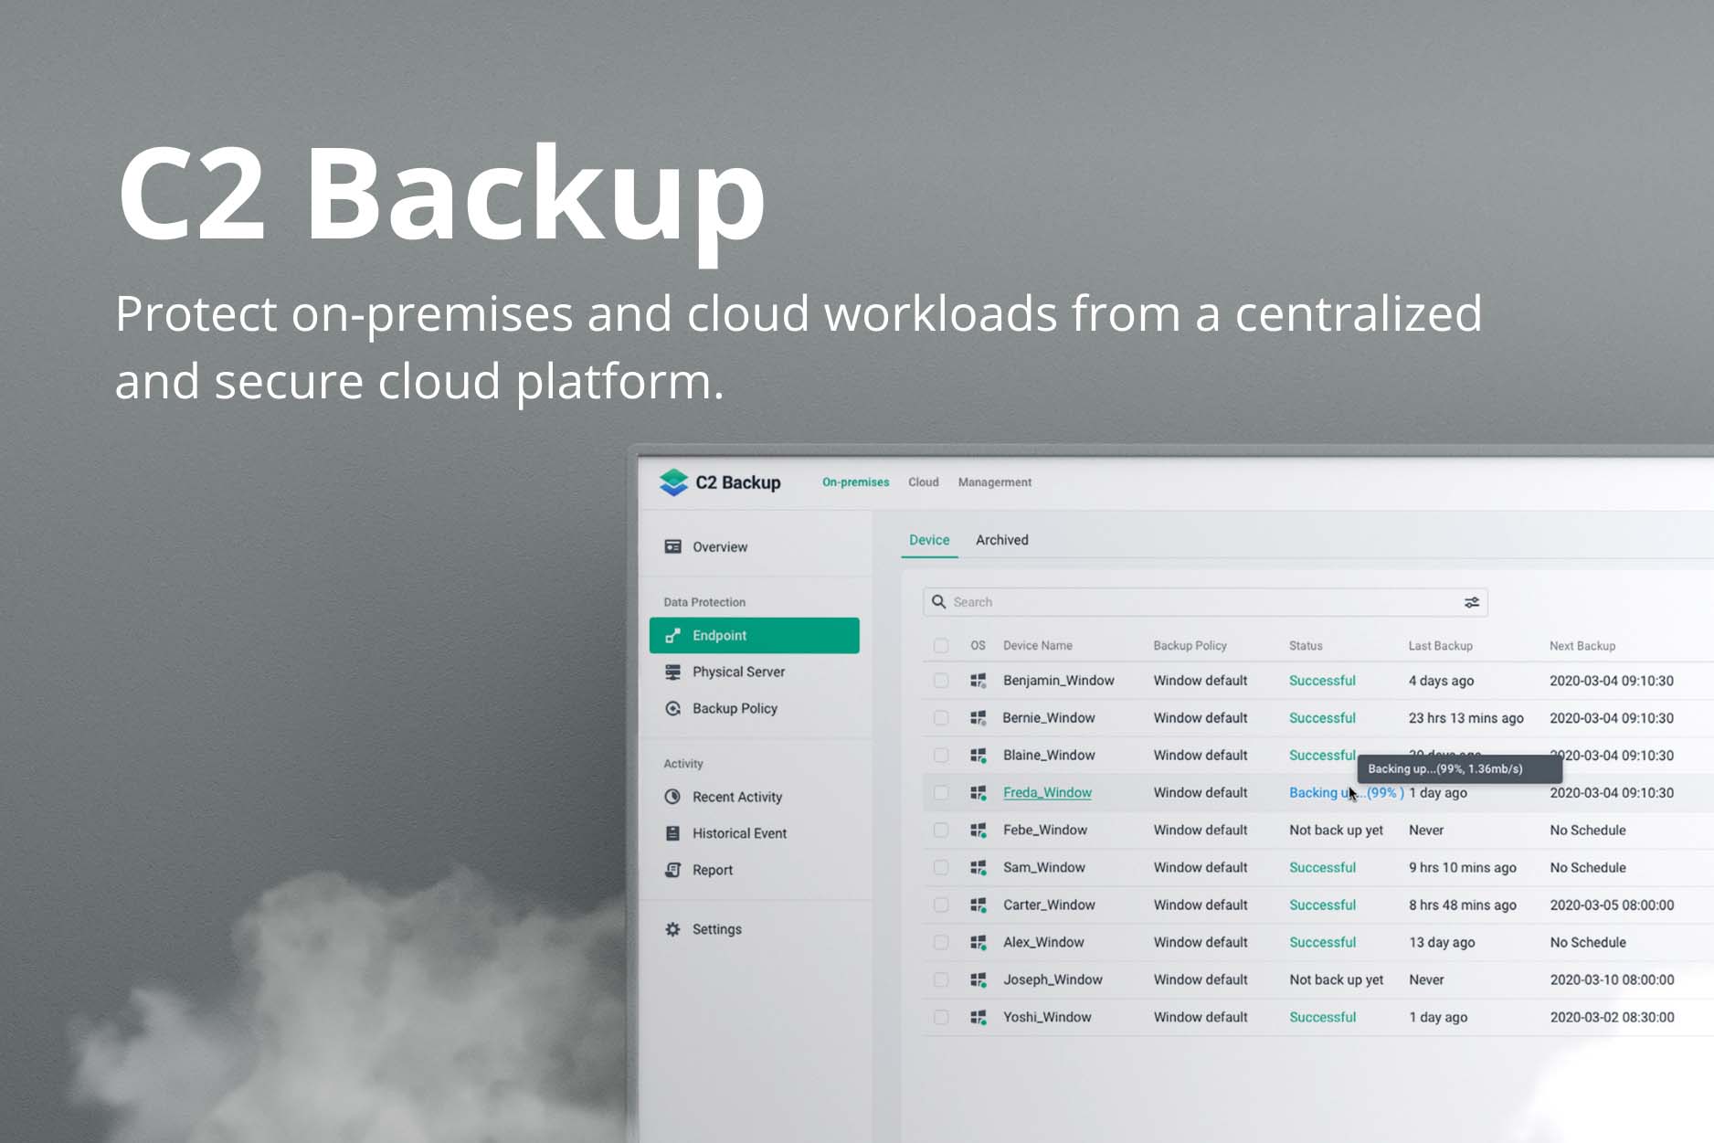Click the Backing up 99% progress status

[1345, 792]
